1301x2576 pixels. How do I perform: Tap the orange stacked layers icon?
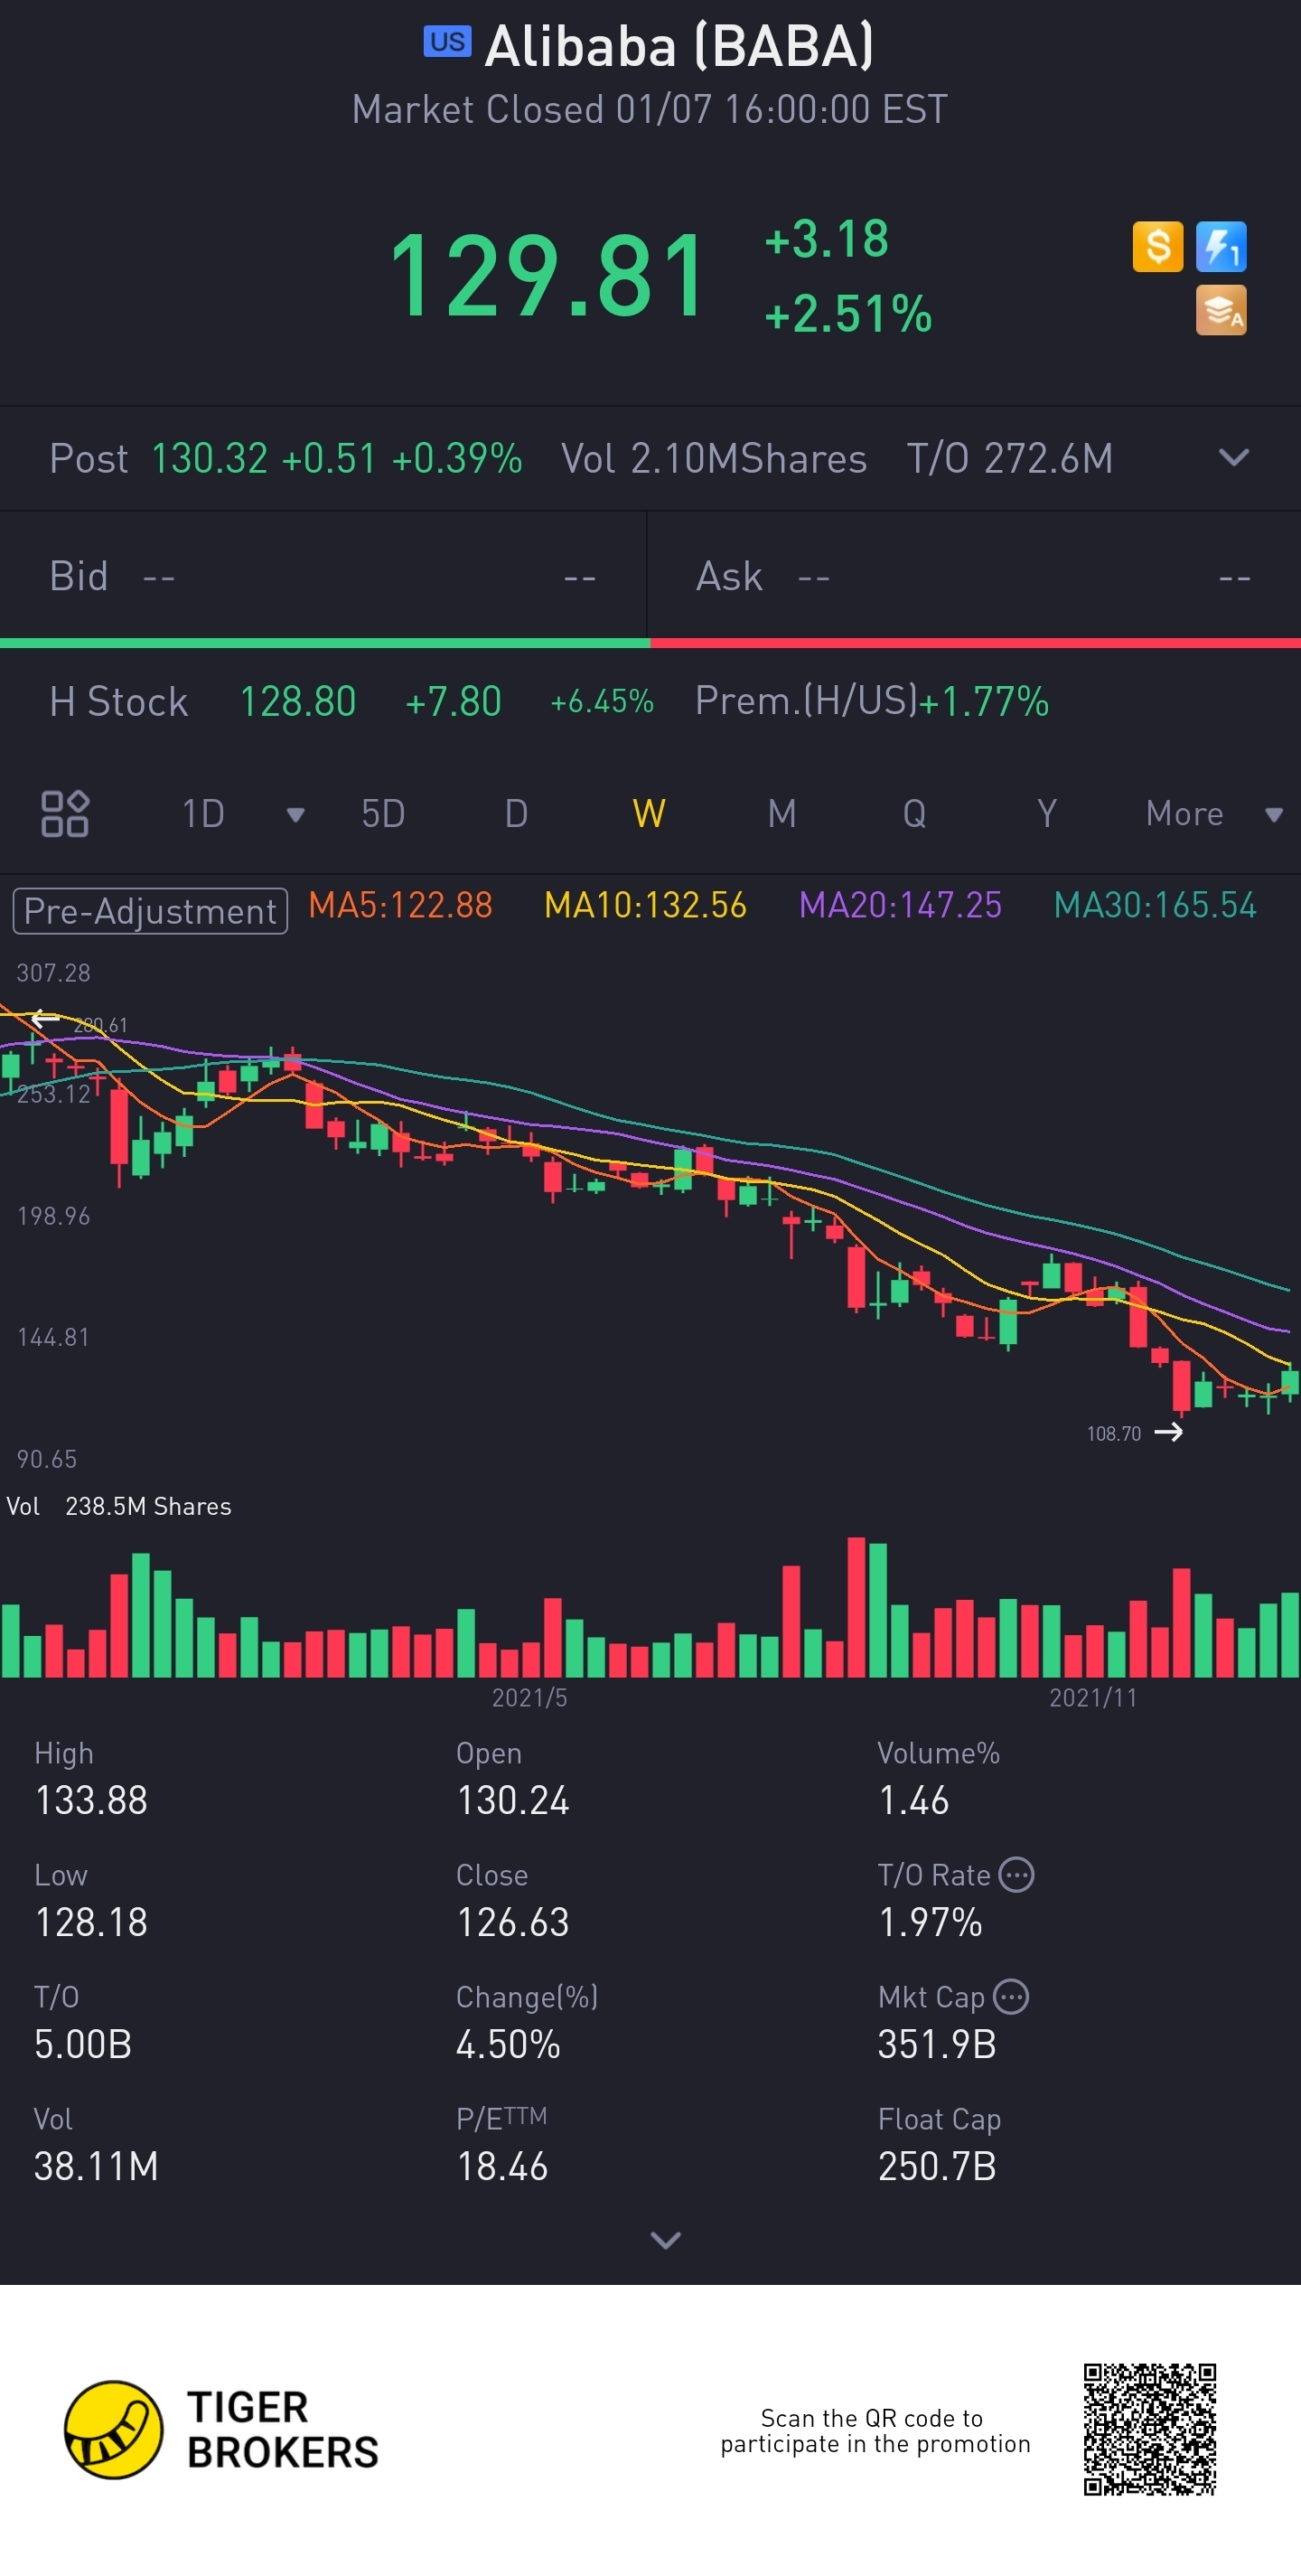tap(1221, 310)
